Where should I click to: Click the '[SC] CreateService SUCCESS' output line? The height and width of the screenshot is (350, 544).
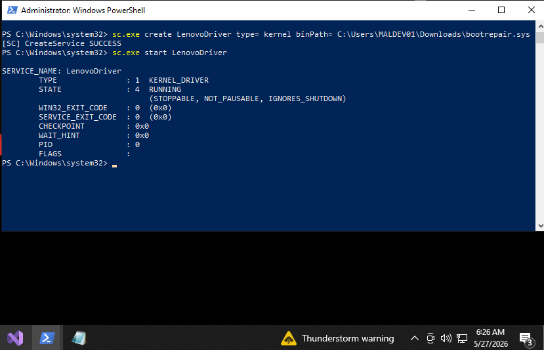point(62,43)
